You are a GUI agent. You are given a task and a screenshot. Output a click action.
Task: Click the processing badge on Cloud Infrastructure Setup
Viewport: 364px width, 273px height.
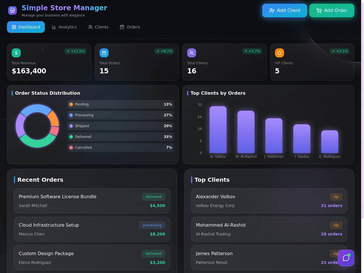(152, 225)
